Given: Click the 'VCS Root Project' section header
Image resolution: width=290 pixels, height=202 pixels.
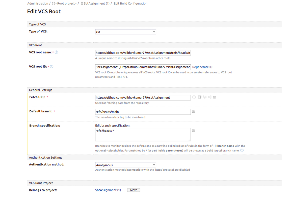Looking at the screenshot, I should [41, 183].
